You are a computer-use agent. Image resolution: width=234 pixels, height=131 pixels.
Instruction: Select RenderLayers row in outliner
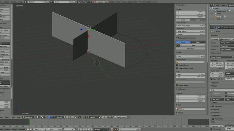[221, 11]
